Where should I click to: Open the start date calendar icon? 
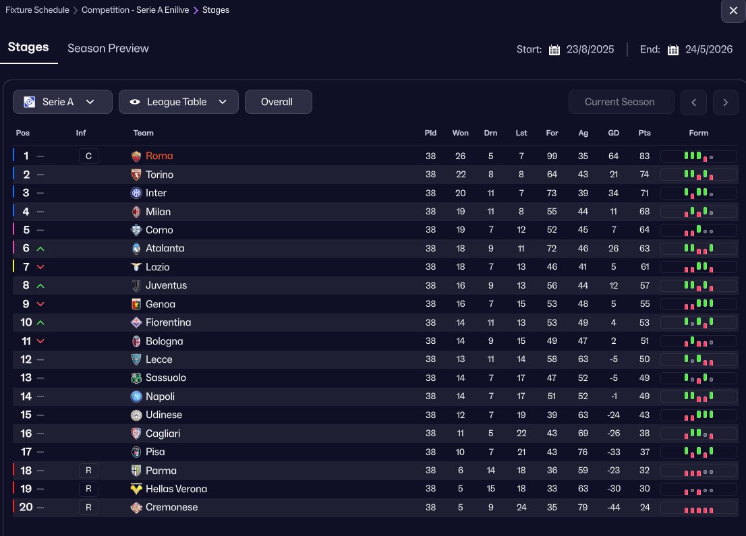coord(554,50)
